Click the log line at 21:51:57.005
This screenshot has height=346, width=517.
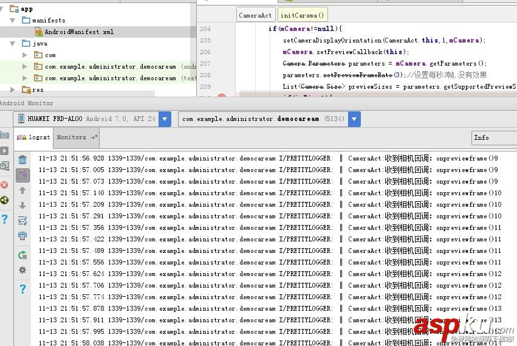click(269, 170)
